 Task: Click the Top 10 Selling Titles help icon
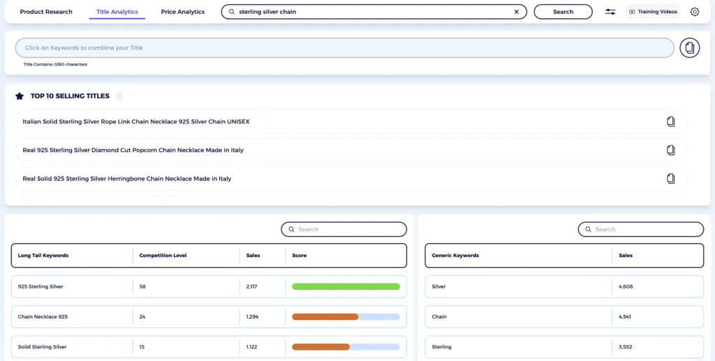(x=119, y=96)
